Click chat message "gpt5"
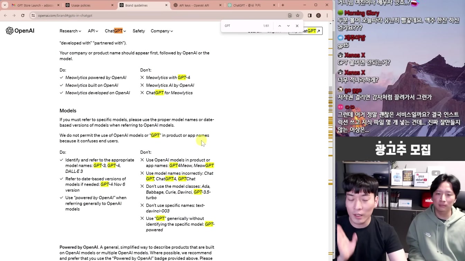Image resolution: width=465 pixels, height=261 pixels. (x=343, y=45)
